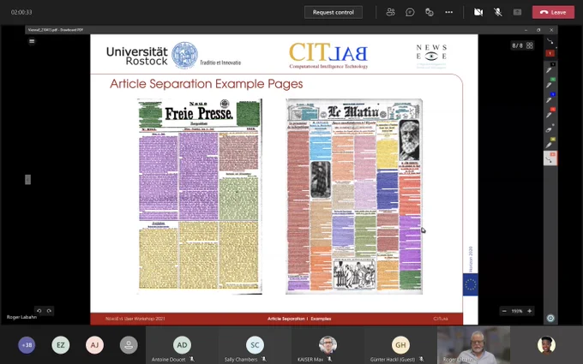The image size is (583, 364).
Task: Click the share content icon
Action: click(x=517, y=12)
